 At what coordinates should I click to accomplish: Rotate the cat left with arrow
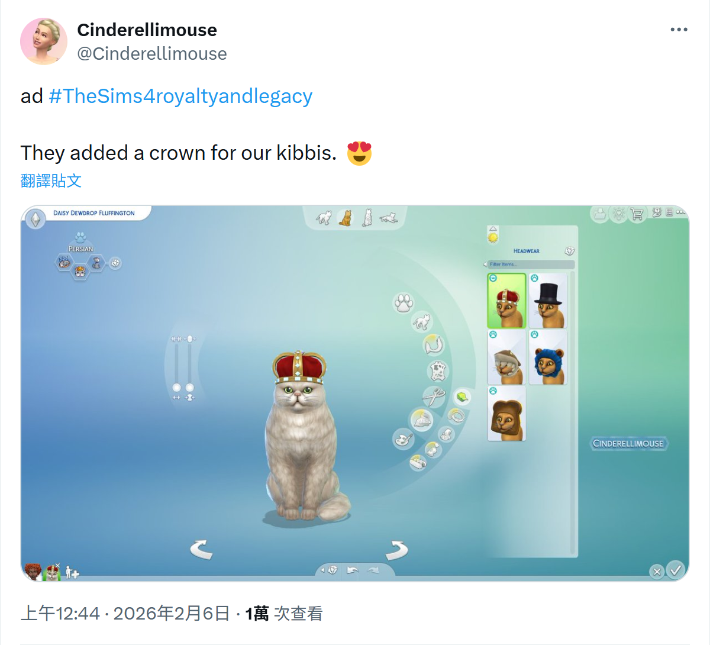pos(201,549)
